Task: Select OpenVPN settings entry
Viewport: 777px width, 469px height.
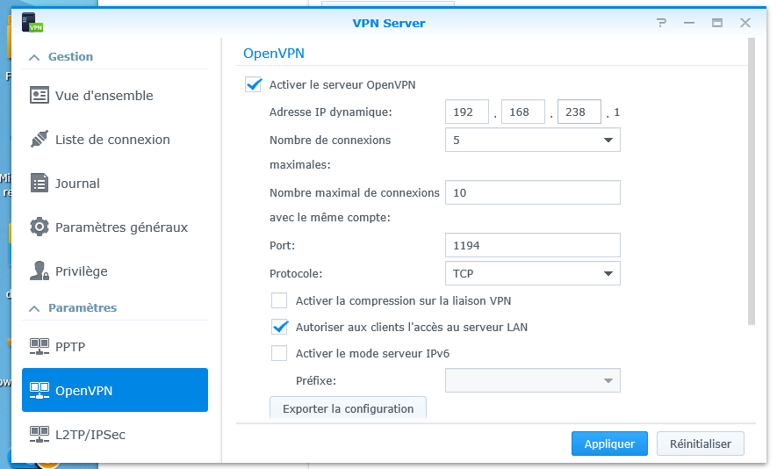Action: (115, 390)
